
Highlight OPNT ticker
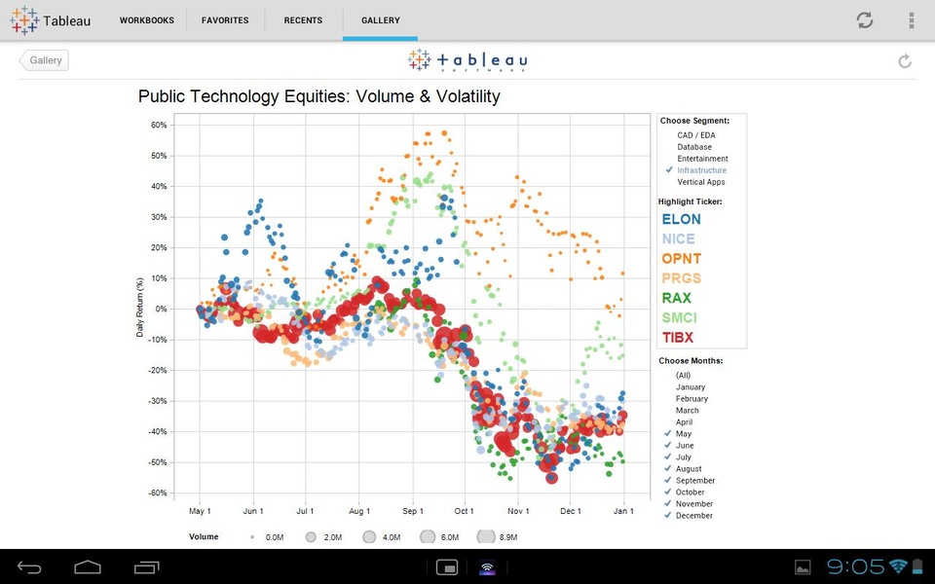coord(681,259)
